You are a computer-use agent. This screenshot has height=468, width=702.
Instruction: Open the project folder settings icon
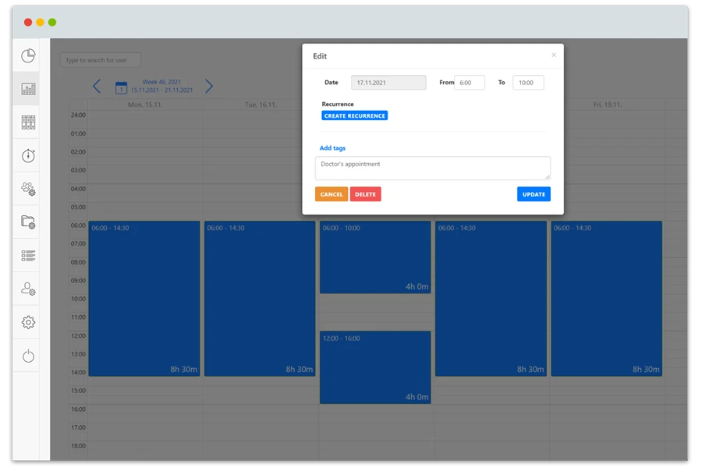[28, 222]
